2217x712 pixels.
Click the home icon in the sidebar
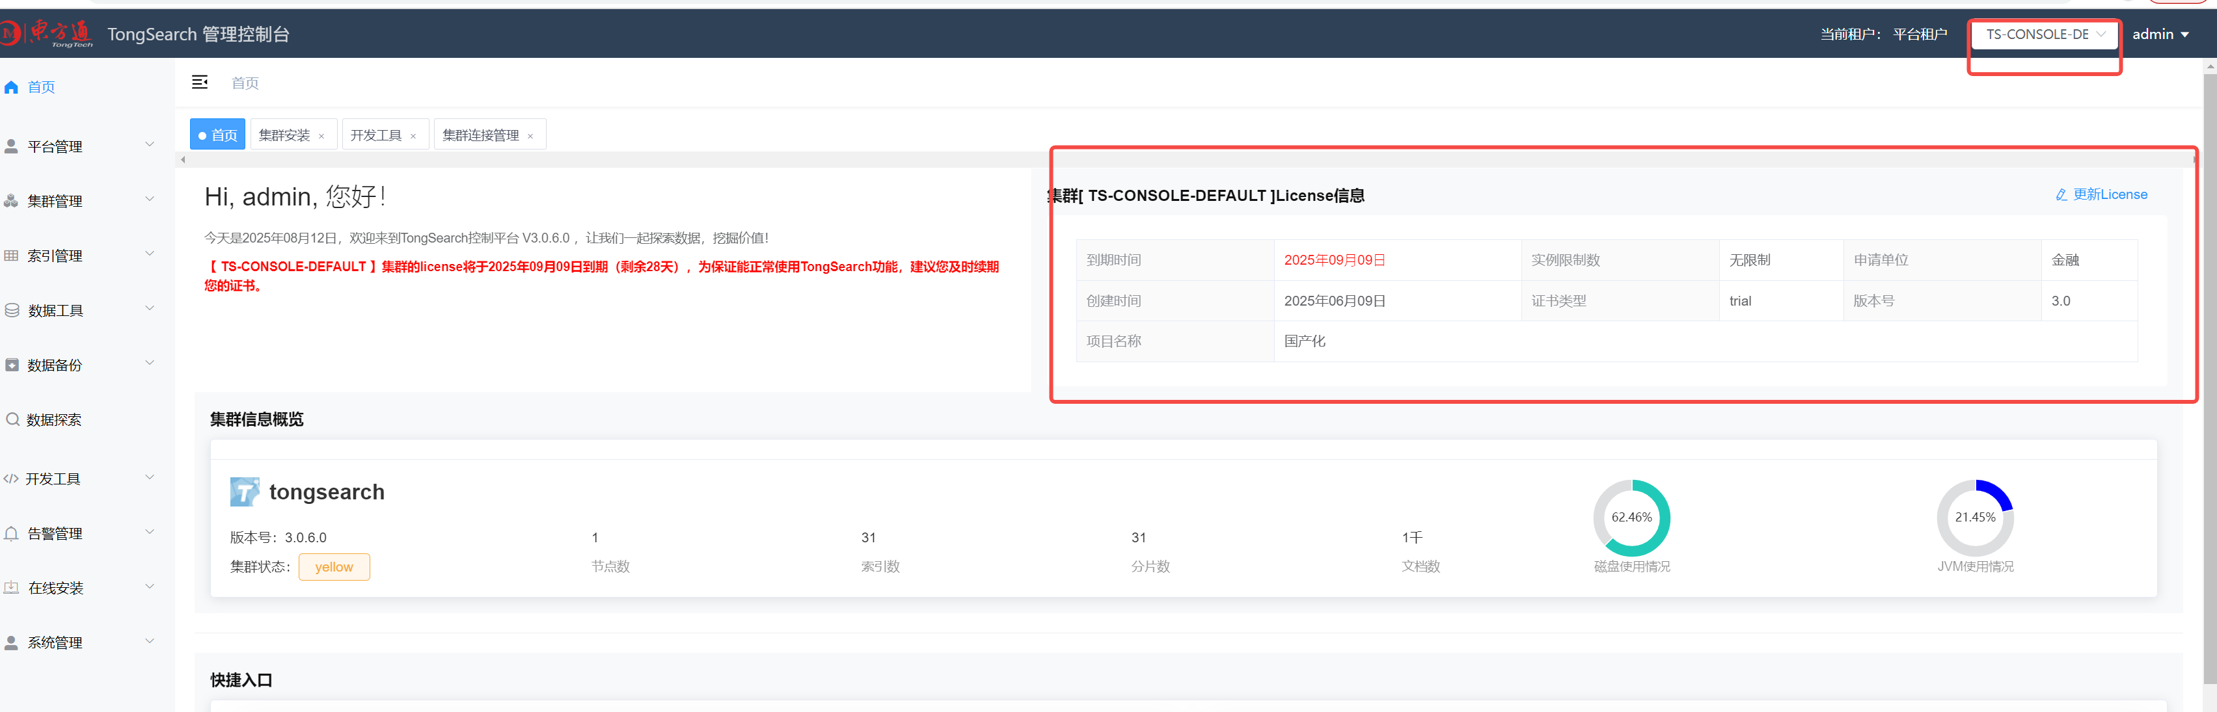pyautogui.click(x=11, y=87)
